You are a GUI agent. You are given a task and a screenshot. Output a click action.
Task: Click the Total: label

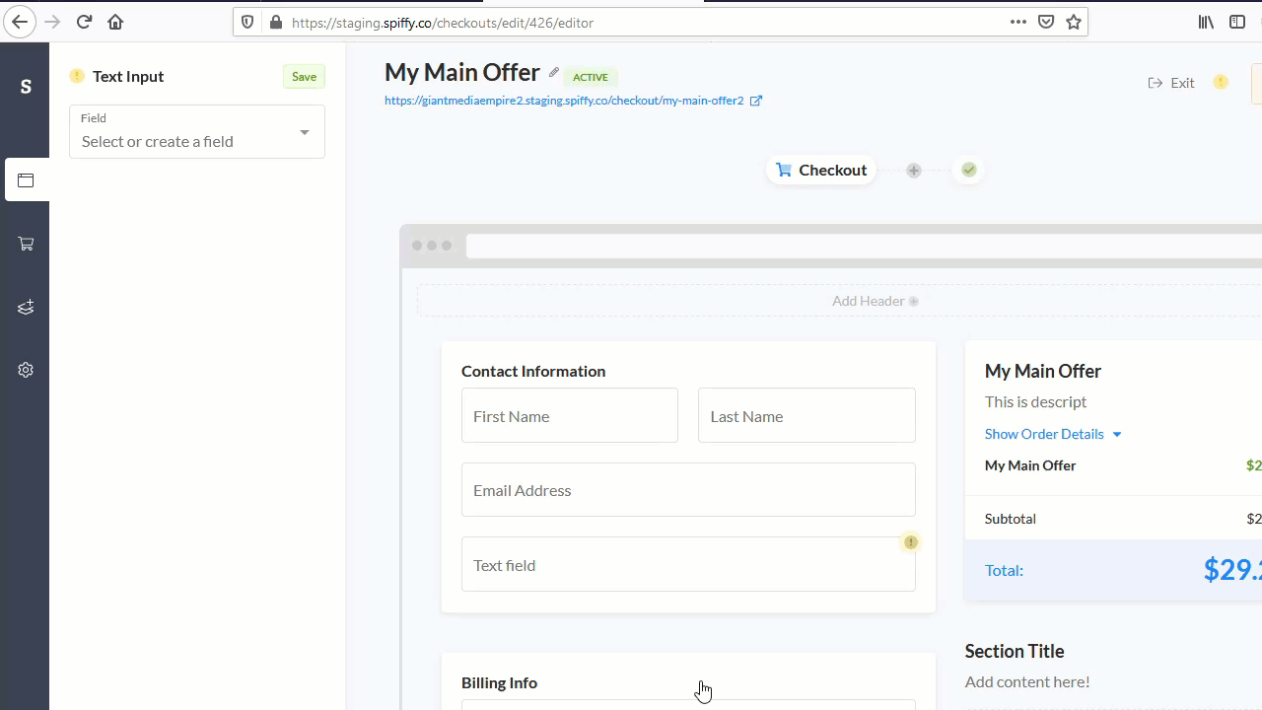1004,570
